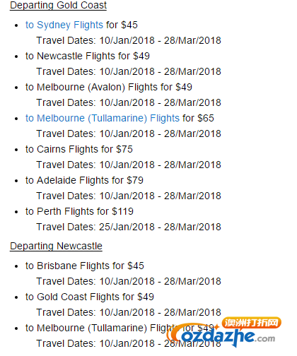This screenshot has width=297, height=356.
Task: Click the Perth travel dates starting 25/Jan/2018
Action: pos(129,227)
